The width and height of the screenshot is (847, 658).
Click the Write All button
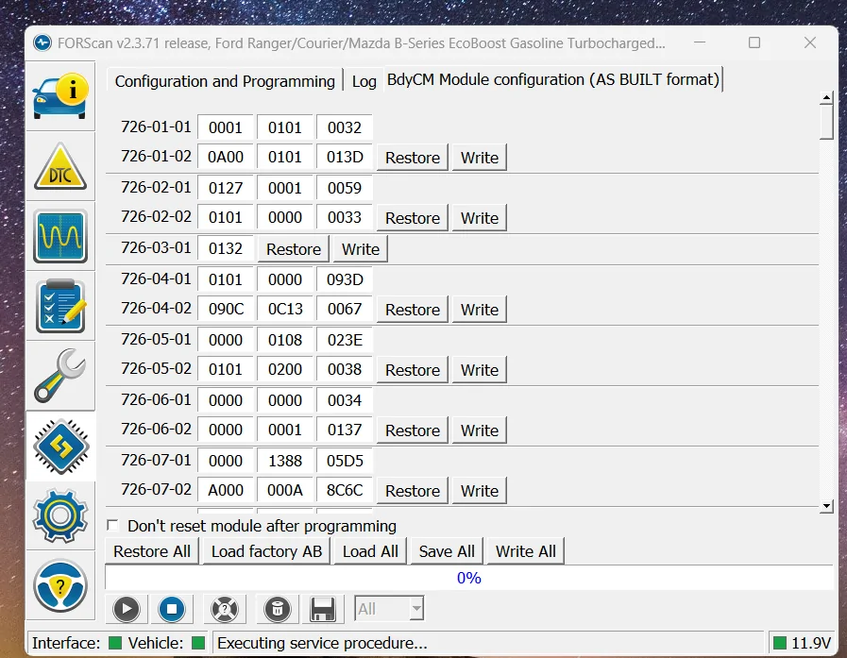525,551
